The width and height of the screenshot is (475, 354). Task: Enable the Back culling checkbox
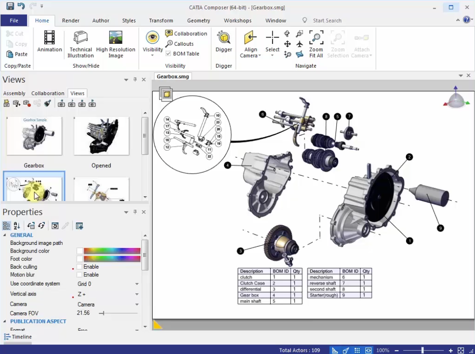tap(80, 267)
